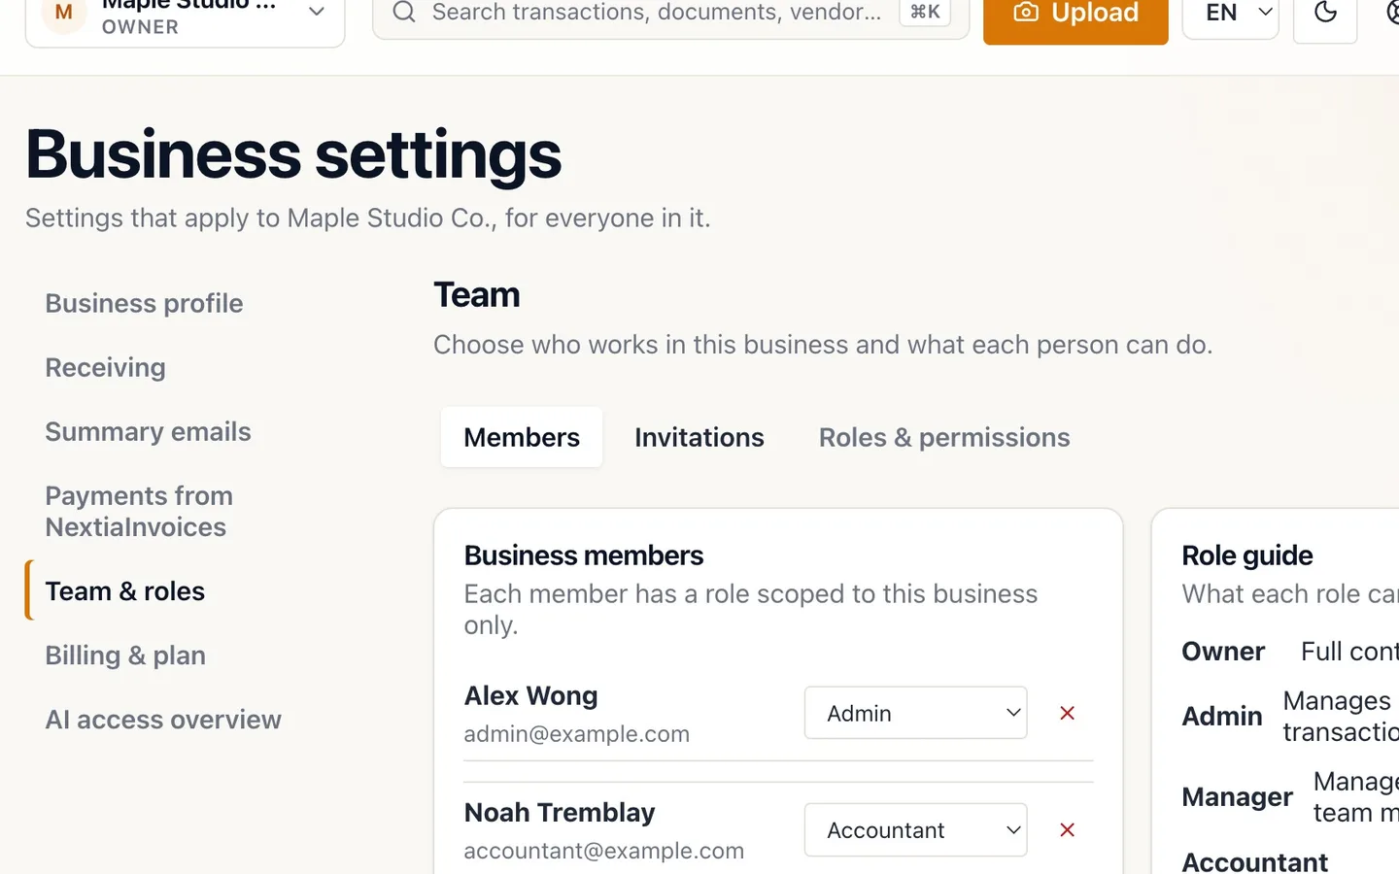The image size is (1399, 874).
Task: Click the Business members heading
Action: point(584,555)
